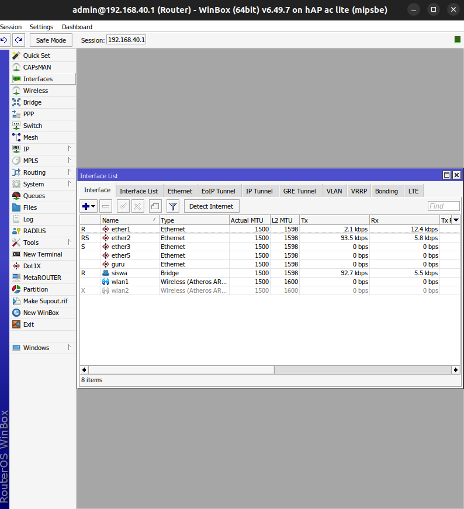
Task: Click horizontal scrollbar left arrow
Action: pyautogui.click(x=84, y=370)
